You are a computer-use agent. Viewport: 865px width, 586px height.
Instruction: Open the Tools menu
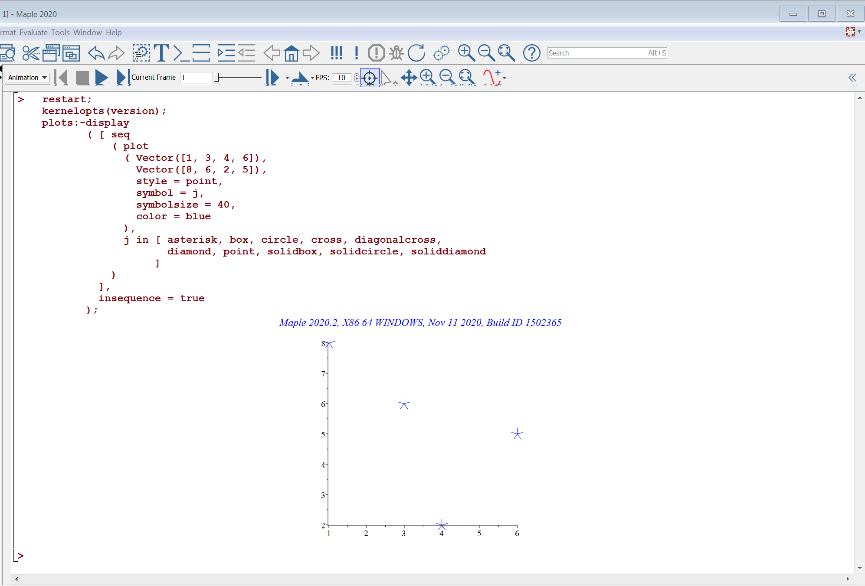(x=60, y=33)
